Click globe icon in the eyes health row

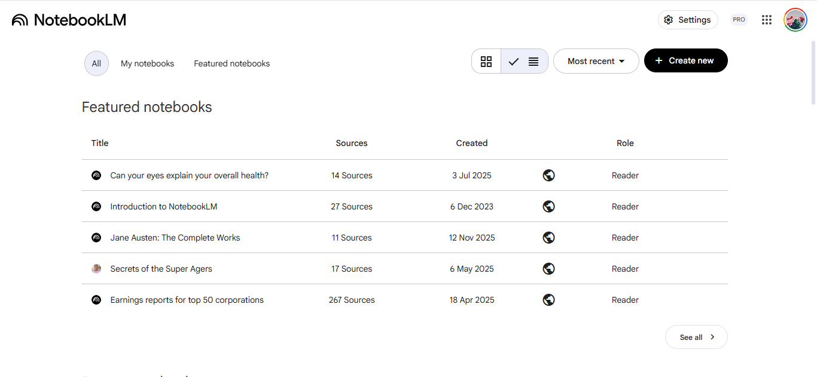(548, 175)
